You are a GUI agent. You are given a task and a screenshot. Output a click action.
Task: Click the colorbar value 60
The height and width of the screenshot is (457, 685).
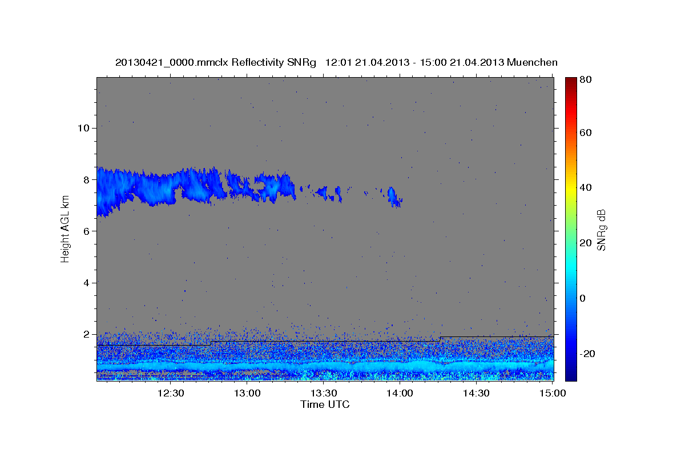tap(585, 133)
